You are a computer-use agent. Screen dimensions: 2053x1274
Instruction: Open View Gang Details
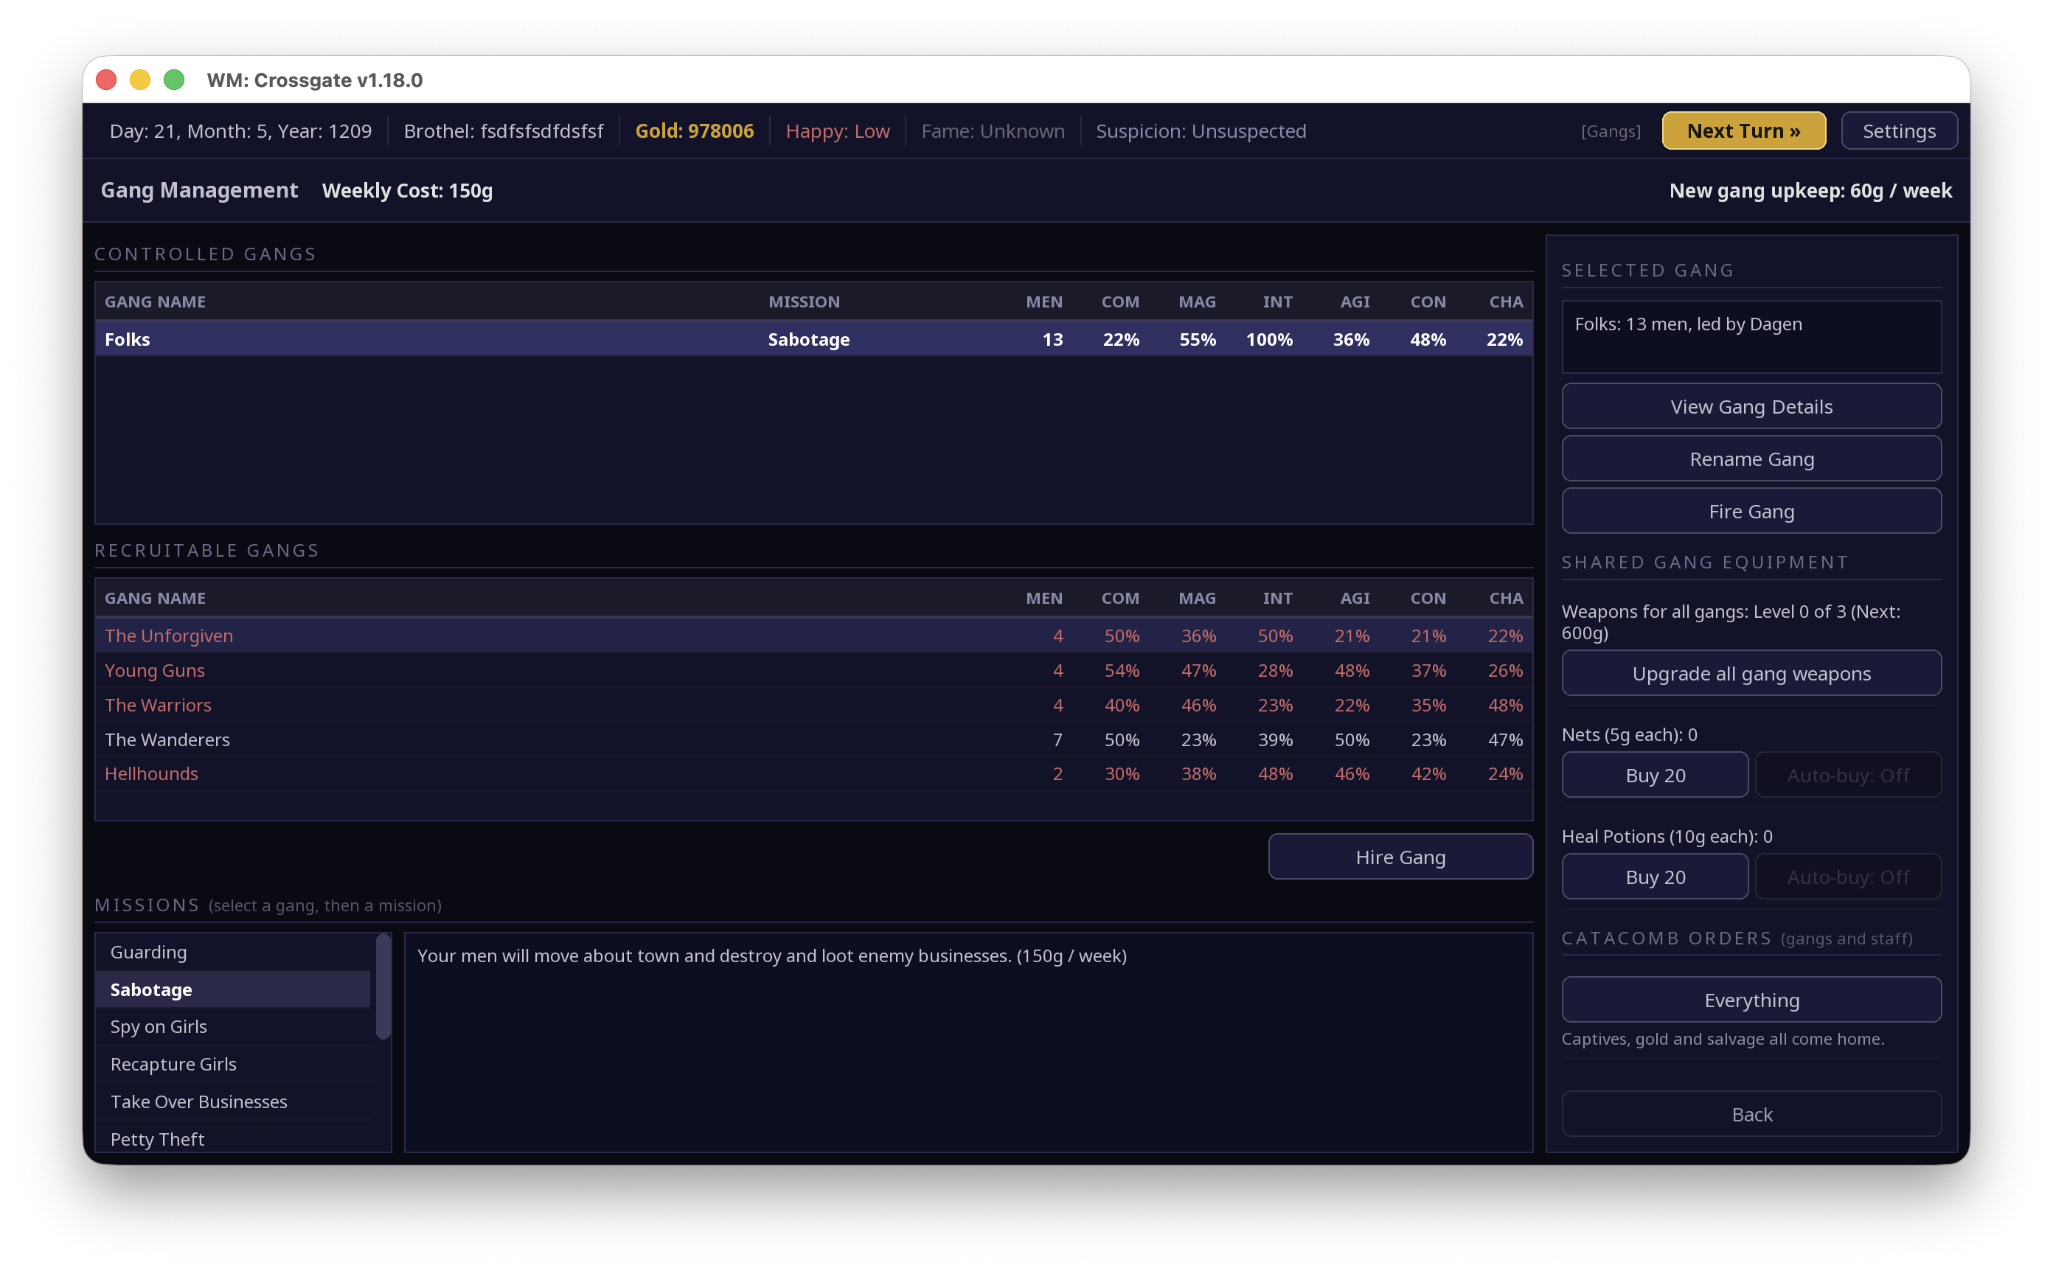tap(1751, 406)
